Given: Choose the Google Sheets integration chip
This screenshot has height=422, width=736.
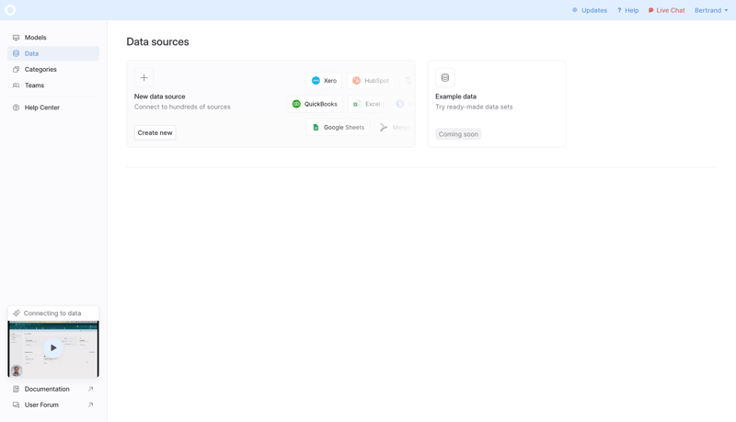Looking at the screenshot, I should pyautogui.click(x=338, y=128).
